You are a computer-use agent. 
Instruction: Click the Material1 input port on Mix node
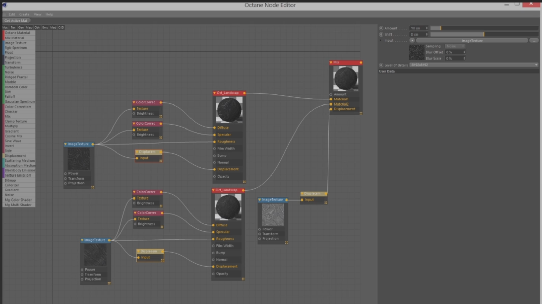[331, 99]
